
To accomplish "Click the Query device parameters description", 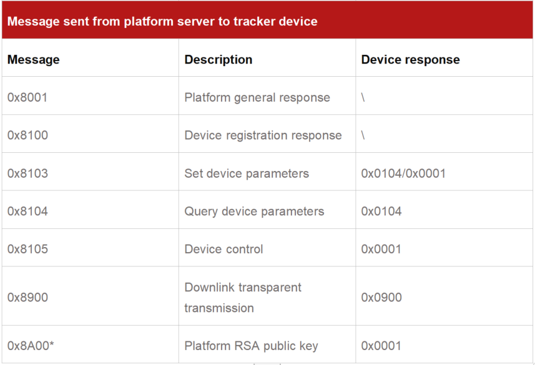I will click(x=254, y=212).
